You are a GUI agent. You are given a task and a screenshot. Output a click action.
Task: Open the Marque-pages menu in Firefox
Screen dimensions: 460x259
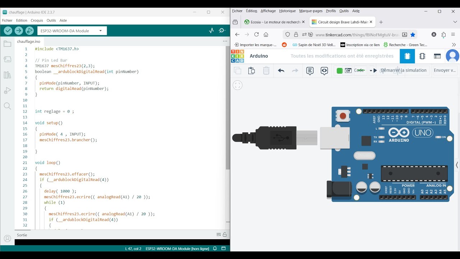coord(311,11)
